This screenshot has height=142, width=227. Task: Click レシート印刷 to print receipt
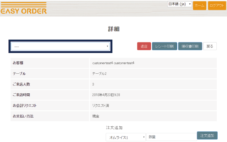pyautogui.click(x=164, y=46)
